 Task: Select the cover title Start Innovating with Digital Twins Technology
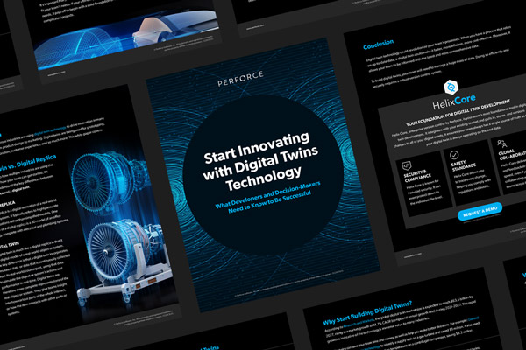260,161
